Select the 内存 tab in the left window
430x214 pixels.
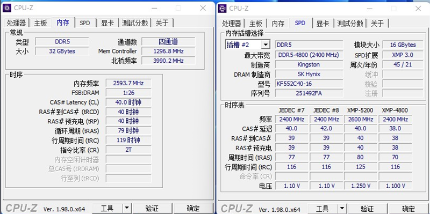click(x=63, y=23)
